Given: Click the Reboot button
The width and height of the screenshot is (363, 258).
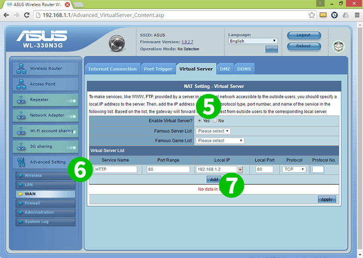Looking at the screenshot, I should 304,46.
